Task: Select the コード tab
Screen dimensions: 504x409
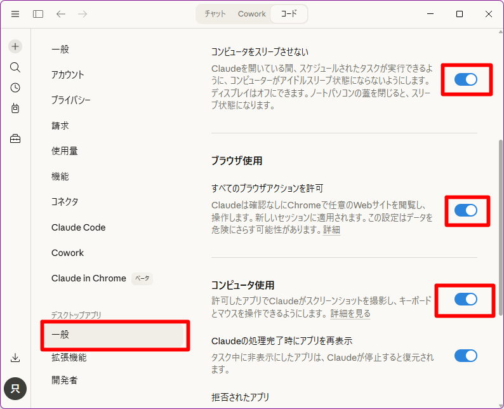Action: tap(289, 14)
